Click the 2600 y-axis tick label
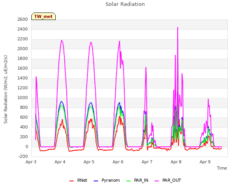The height and width of the screenshot is (188, 251). tap(23, 19)
